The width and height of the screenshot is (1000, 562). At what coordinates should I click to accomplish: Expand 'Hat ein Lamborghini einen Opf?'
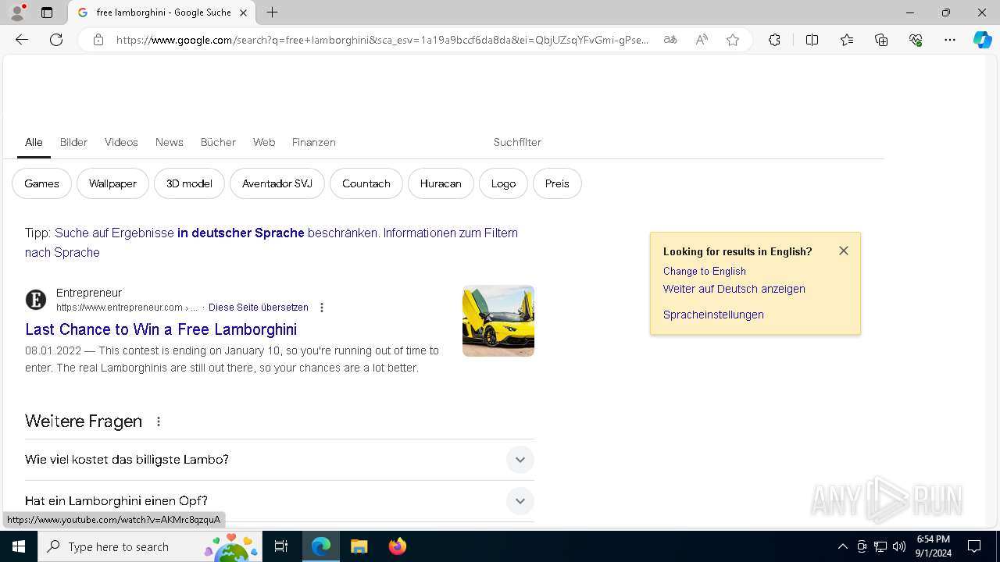pyautogui.click(x=280, y=501)
